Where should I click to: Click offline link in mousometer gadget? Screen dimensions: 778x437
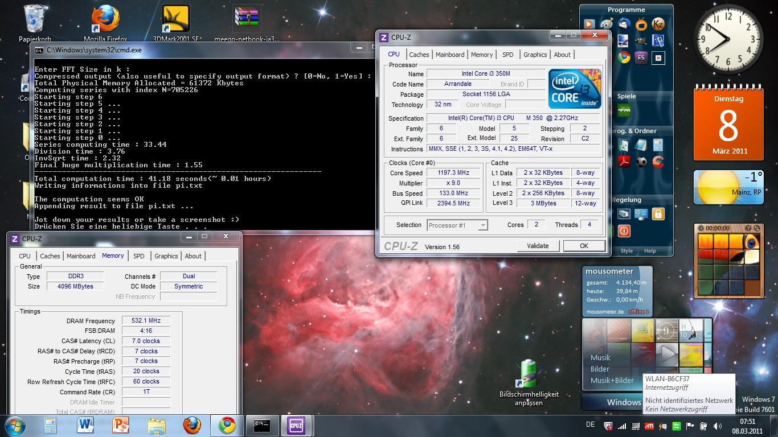(x=639, y=312)
